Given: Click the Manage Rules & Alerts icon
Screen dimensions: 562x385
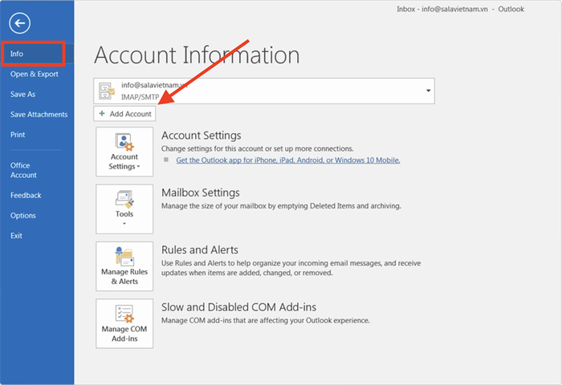Looking at the screenshot, I should point(124,257).
